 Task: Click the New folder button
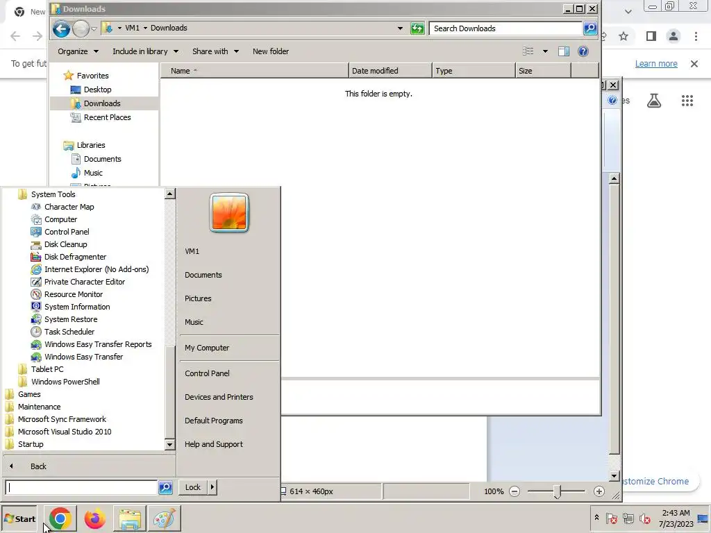[271, 51]
